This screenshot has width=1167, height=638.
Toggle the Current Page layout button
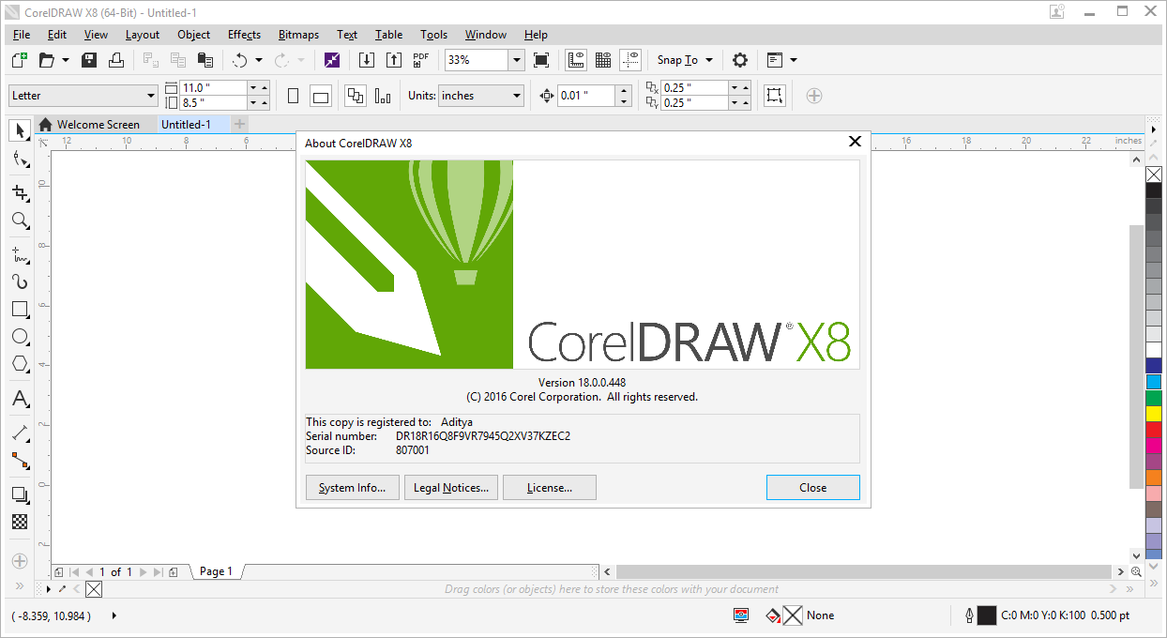(x=383, y=96)
